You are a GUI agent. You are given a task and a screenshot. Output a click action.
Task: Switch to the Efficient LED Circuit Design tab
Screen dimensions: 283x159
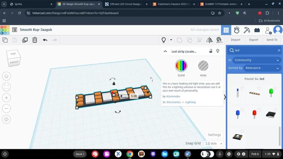126,4
